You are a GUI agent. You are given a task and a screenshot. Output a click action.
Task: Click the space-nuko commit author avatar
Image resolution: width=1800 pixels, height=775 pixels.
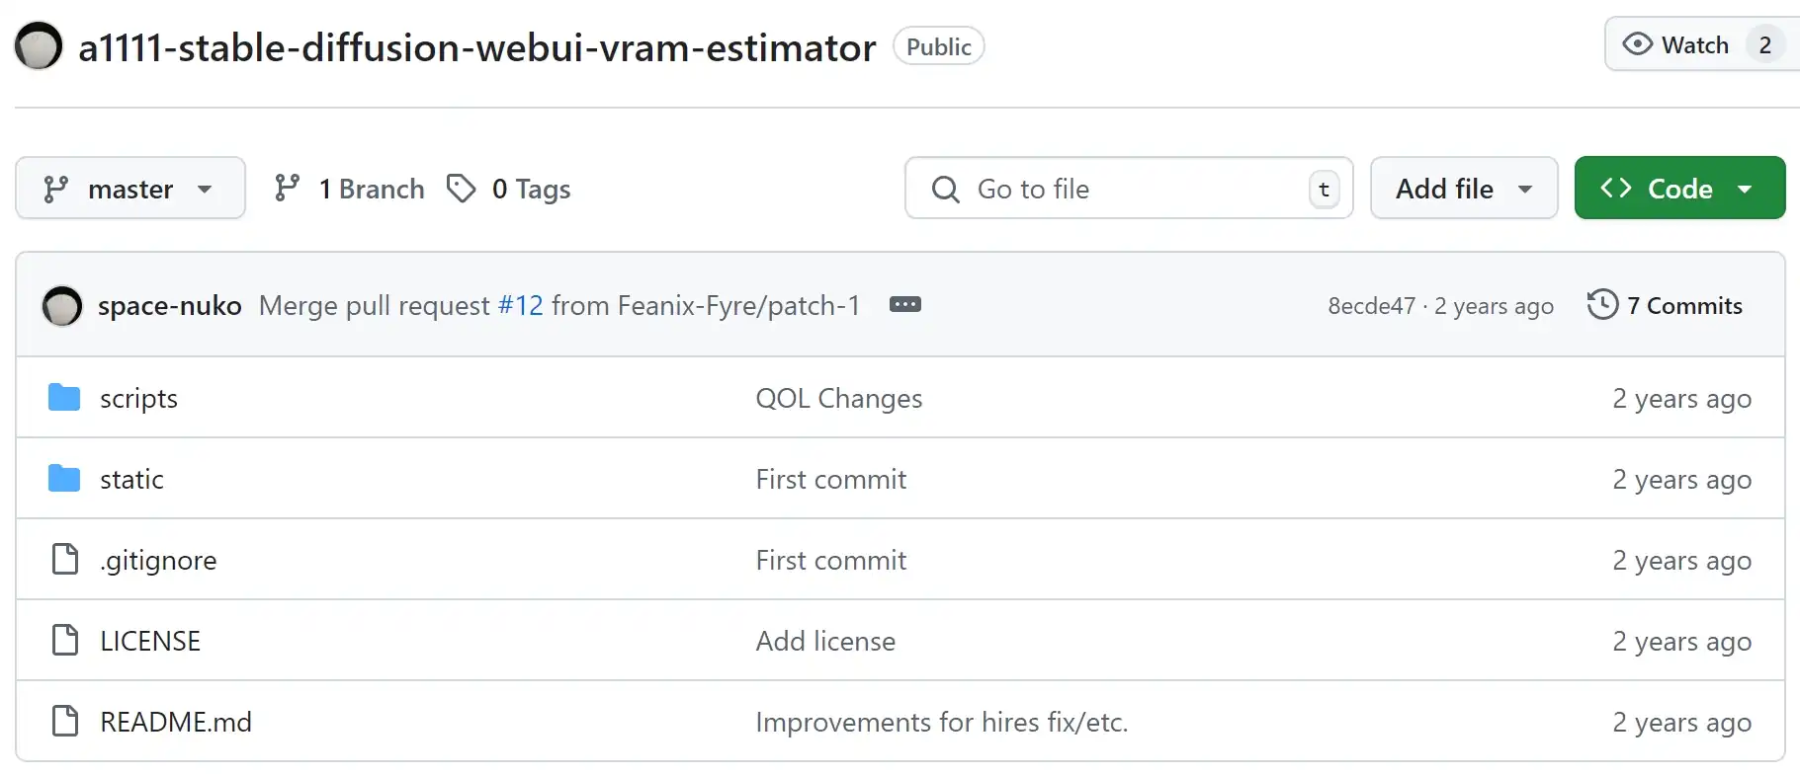click(62, 306)
